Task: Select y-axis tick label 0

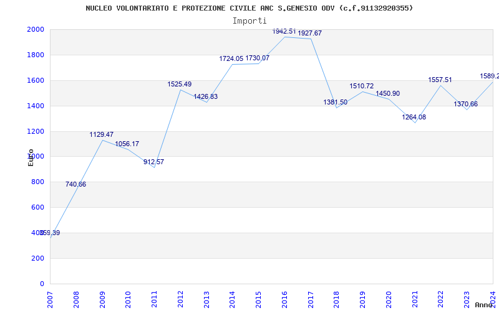Action: 42,284
